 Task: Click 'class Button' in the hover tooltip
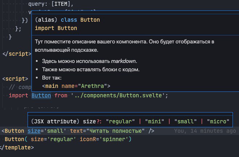[80, 20]
